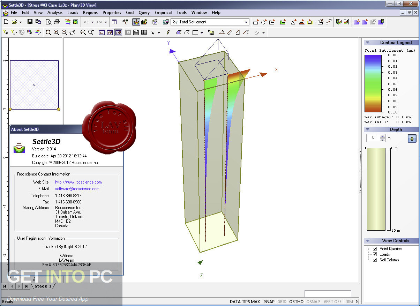Click the depth slider marker at 0 m
Screen dimensions: 420x306
click(366, 149)
